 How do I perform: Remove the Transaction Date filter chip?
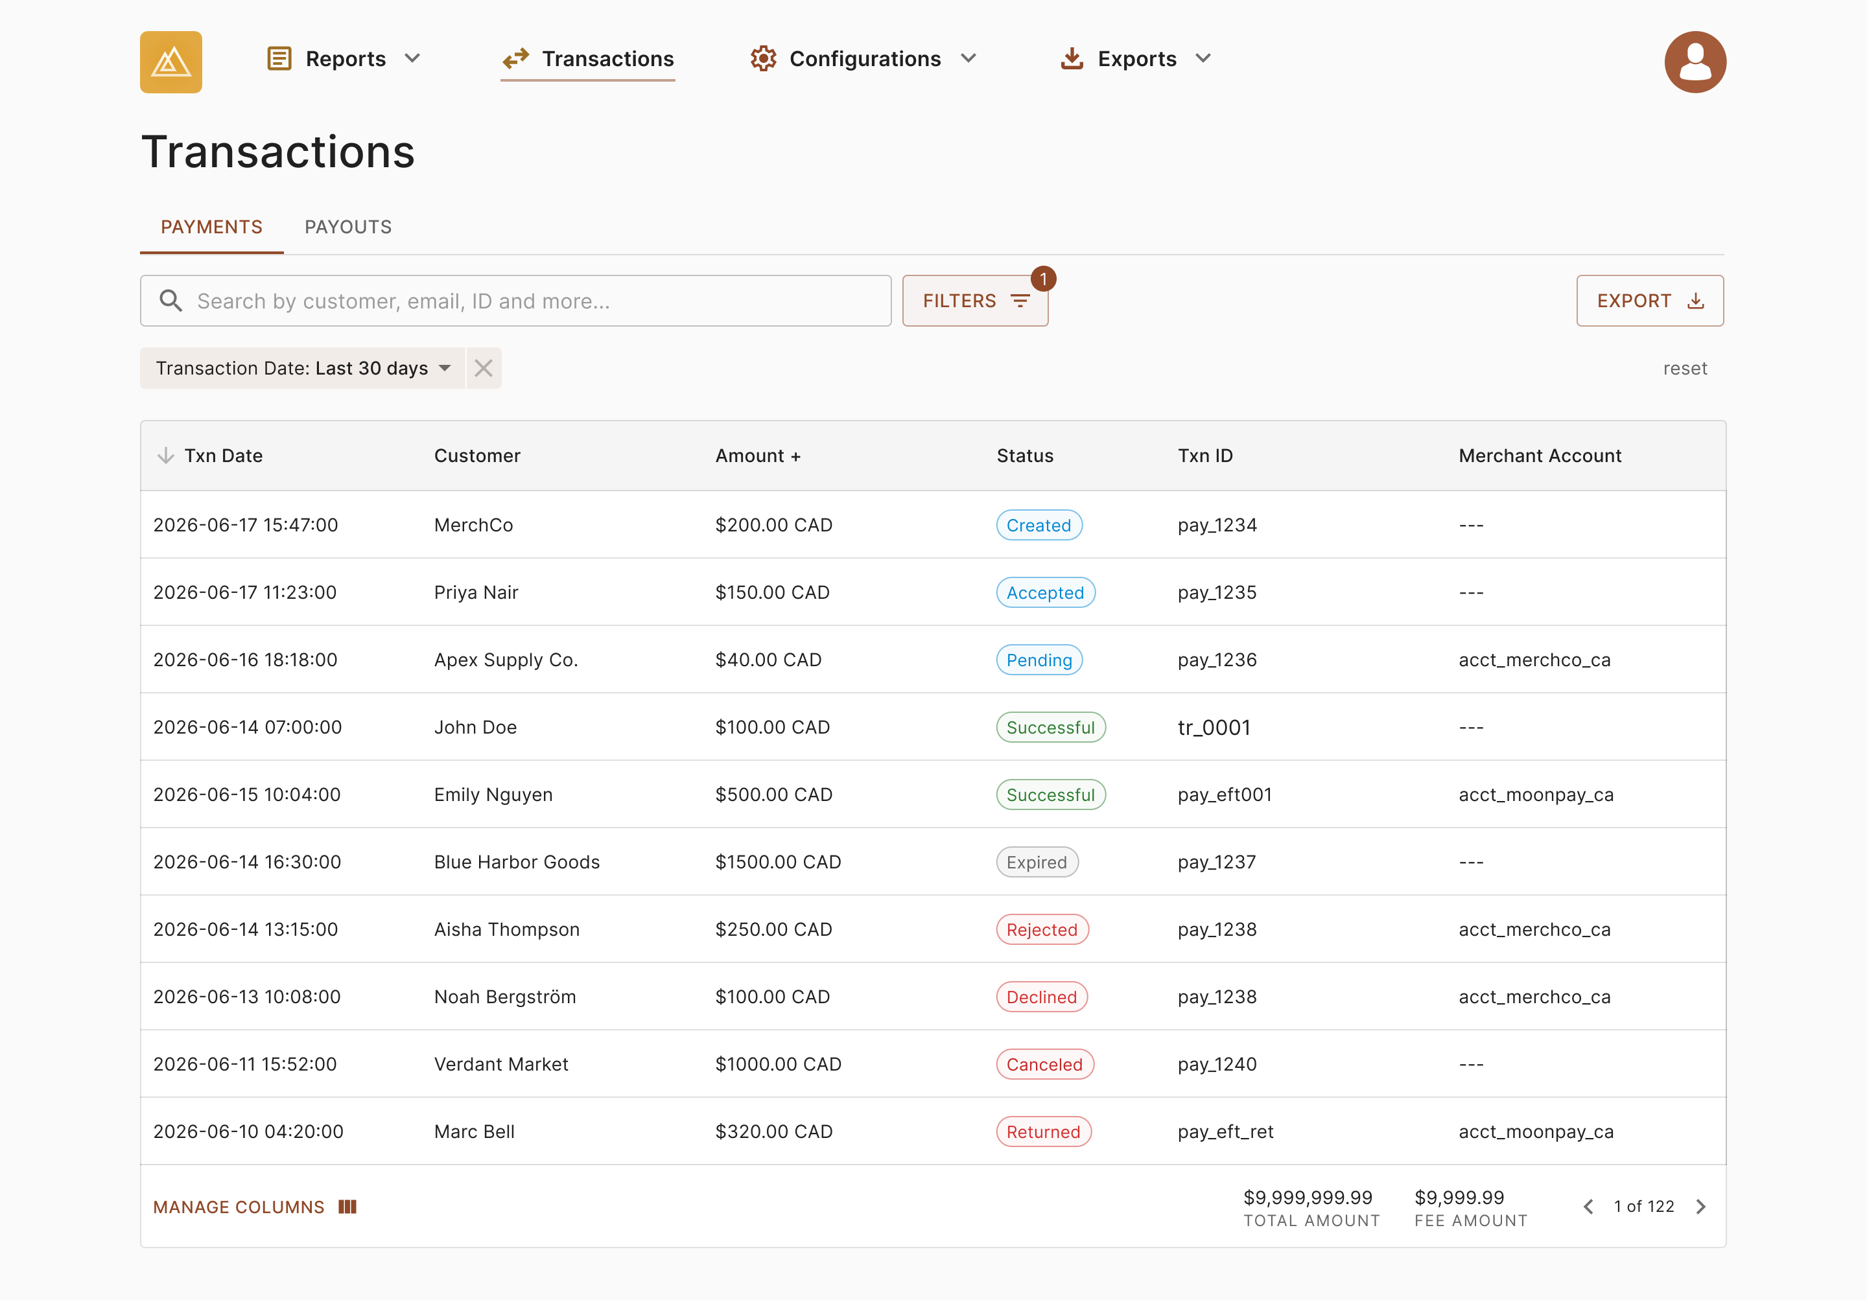(484, 368)
